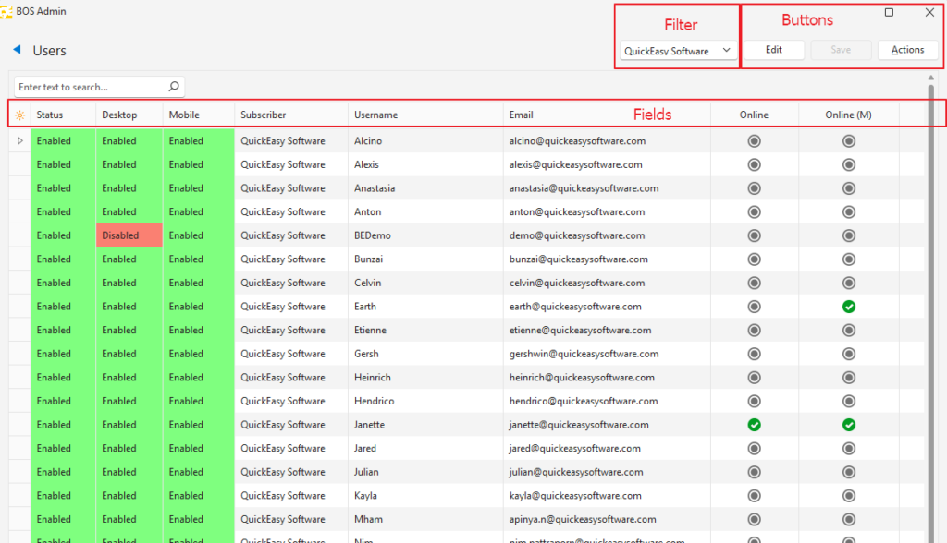Toggle BEDemo's Disabled desktop cell

click(x=129, y=235)
